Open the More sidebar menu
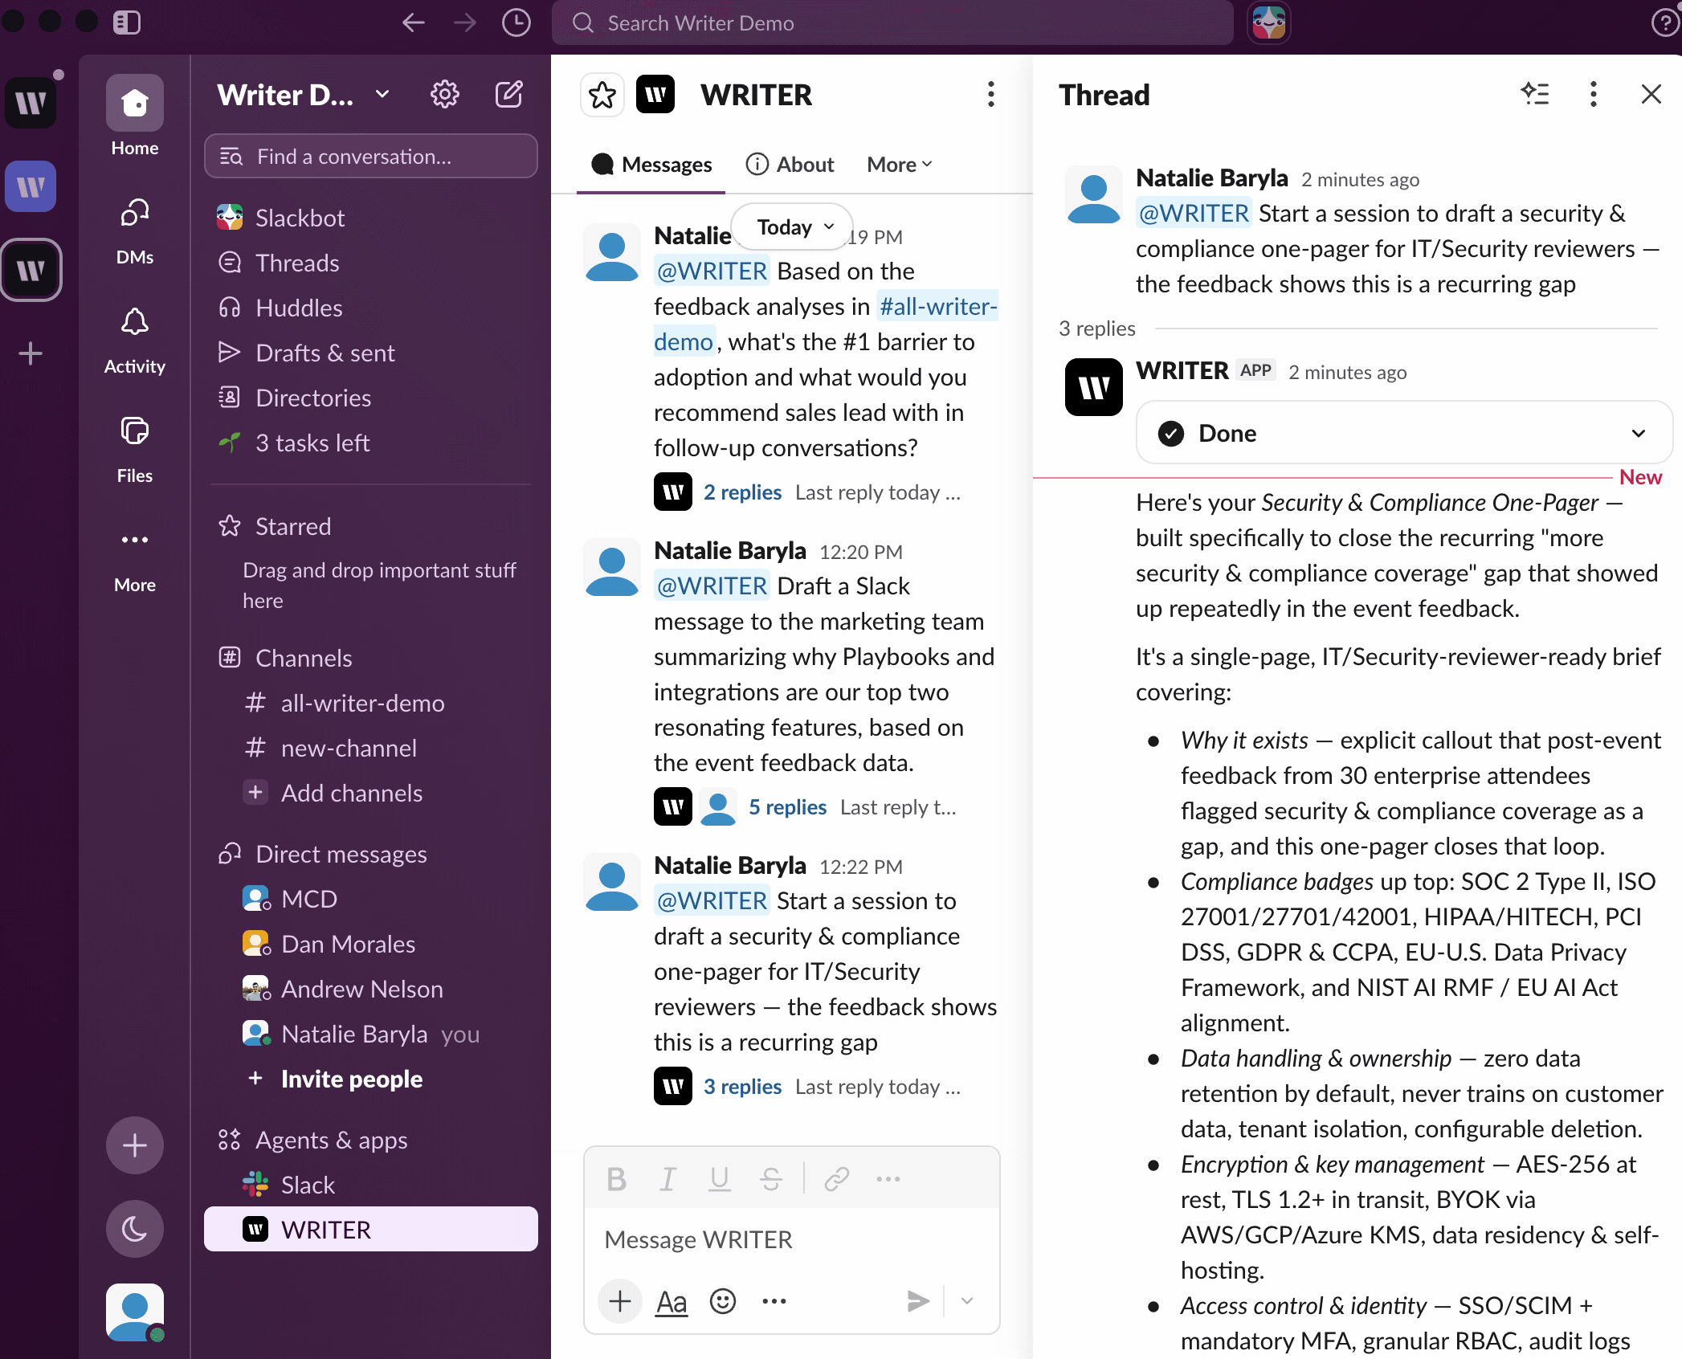This screenshot has height=1359, width=1682. coord(135,560)
